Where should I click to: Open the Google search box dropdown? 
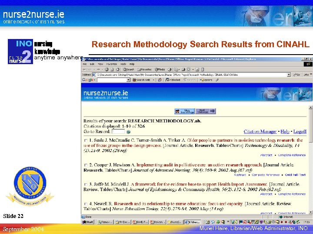tap(129, 80)
